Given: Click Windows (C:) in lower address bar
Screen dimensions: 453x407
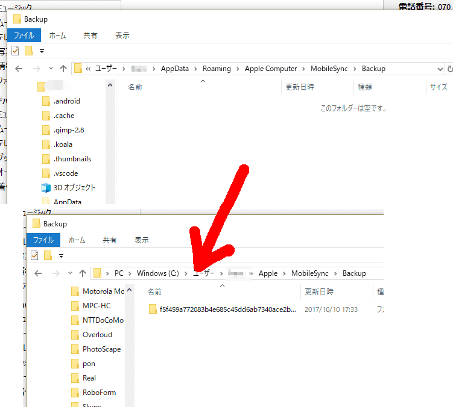Looking at the screenshot, I should 158,273.
